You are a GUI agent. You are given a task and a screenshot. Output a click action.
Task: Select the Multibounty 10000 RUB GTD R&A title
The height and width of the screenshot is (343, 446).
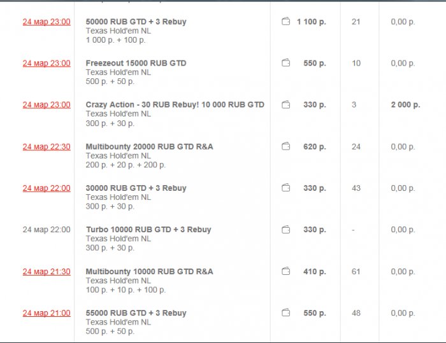pos(149,271)
